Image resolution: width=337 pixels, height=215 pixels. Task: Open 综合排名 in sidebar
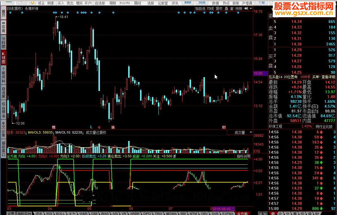[x=3, y=110]
